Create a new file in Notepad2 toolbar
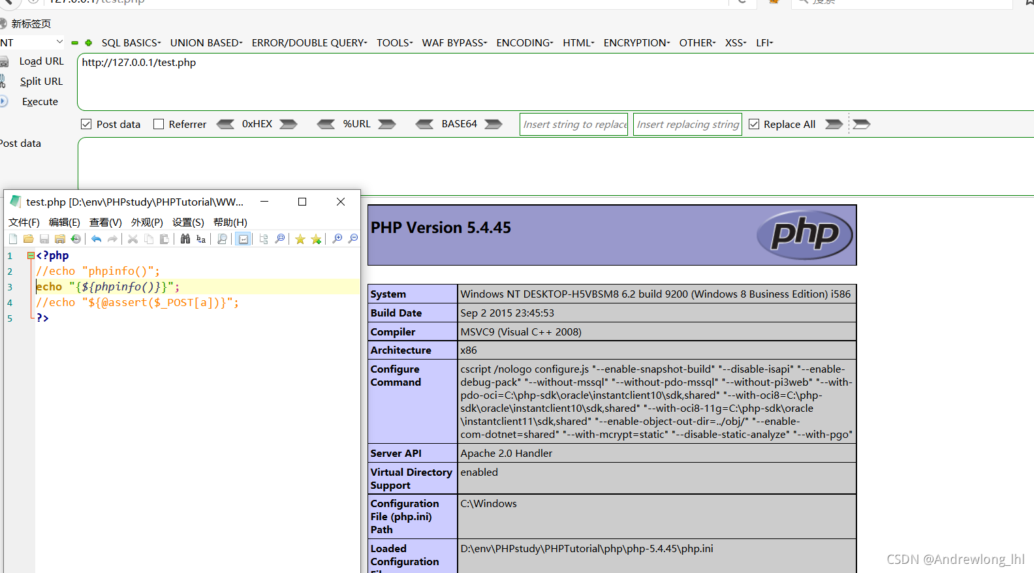Image resolution: width=1034 pixels, height=573 pixels. coord(13,239)
